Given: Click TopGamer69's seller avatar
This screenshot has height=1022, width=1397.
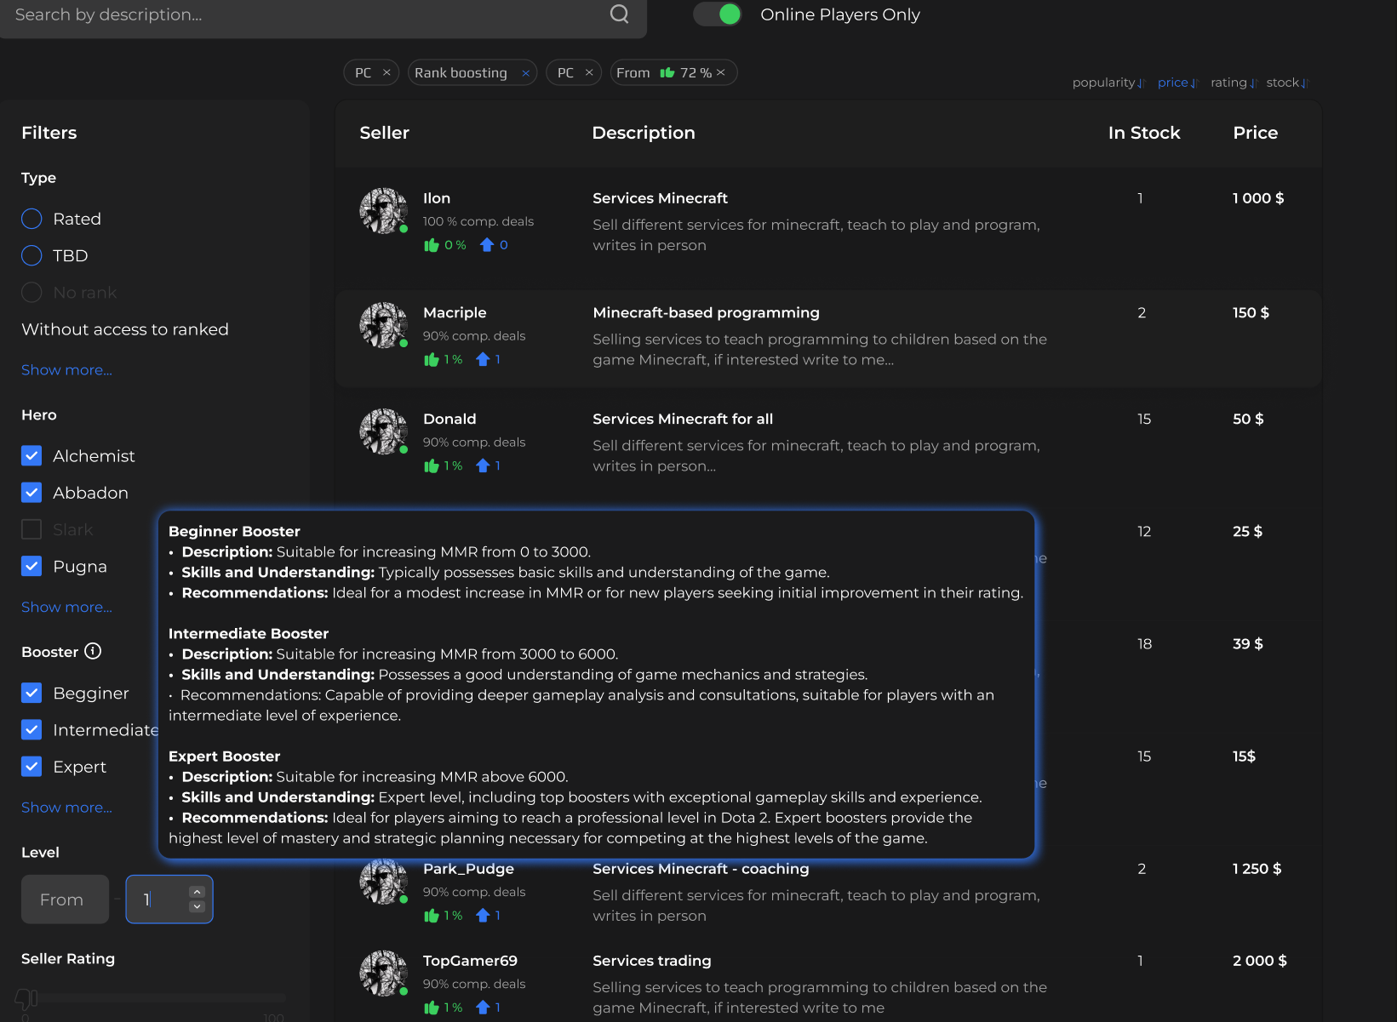Looking at the screenshot, I should (384, 973).
